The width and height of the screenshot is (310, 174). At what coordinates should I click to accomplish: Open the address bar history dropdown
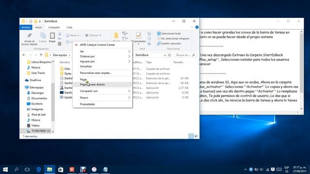pos(165,55)
